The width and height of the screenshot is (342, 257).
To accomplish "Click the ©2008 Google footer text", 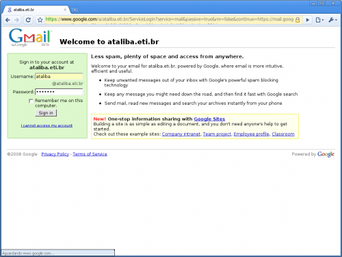I will coord(22,154).
